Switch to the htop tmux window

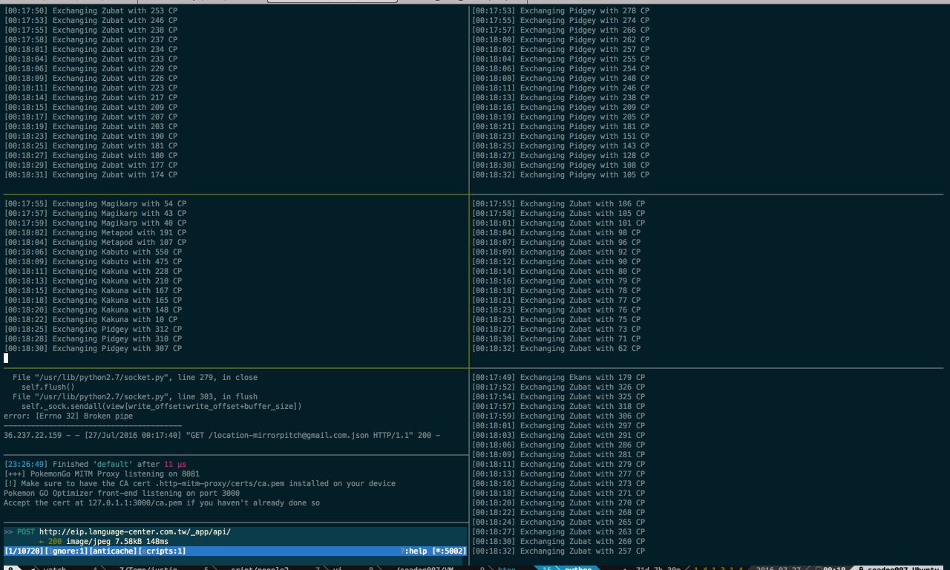point(506,569)
